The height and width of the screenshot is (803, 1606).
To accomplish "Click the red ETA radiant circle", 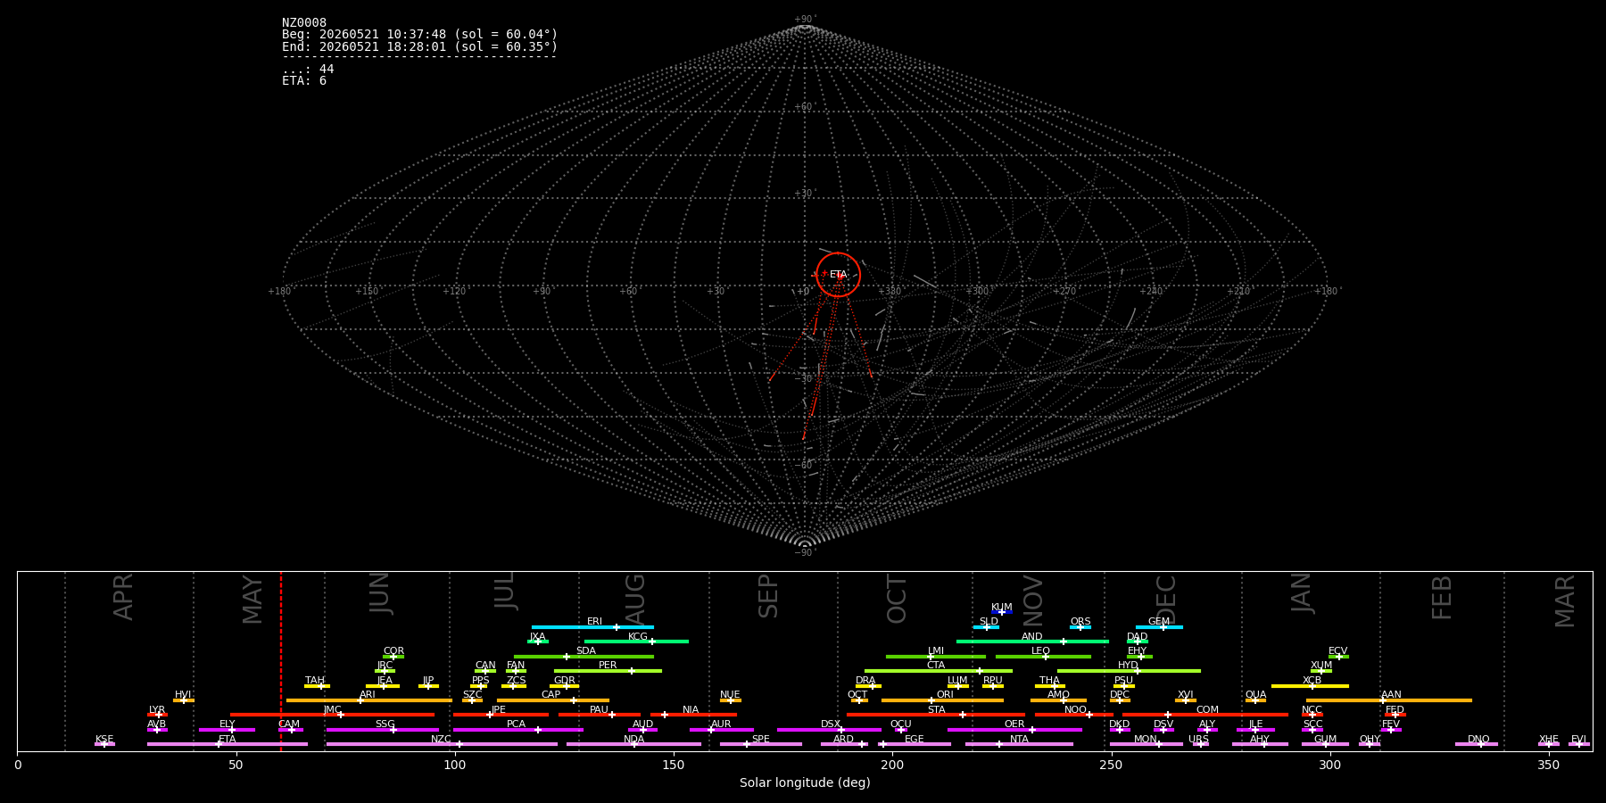I will coord(838,274).
